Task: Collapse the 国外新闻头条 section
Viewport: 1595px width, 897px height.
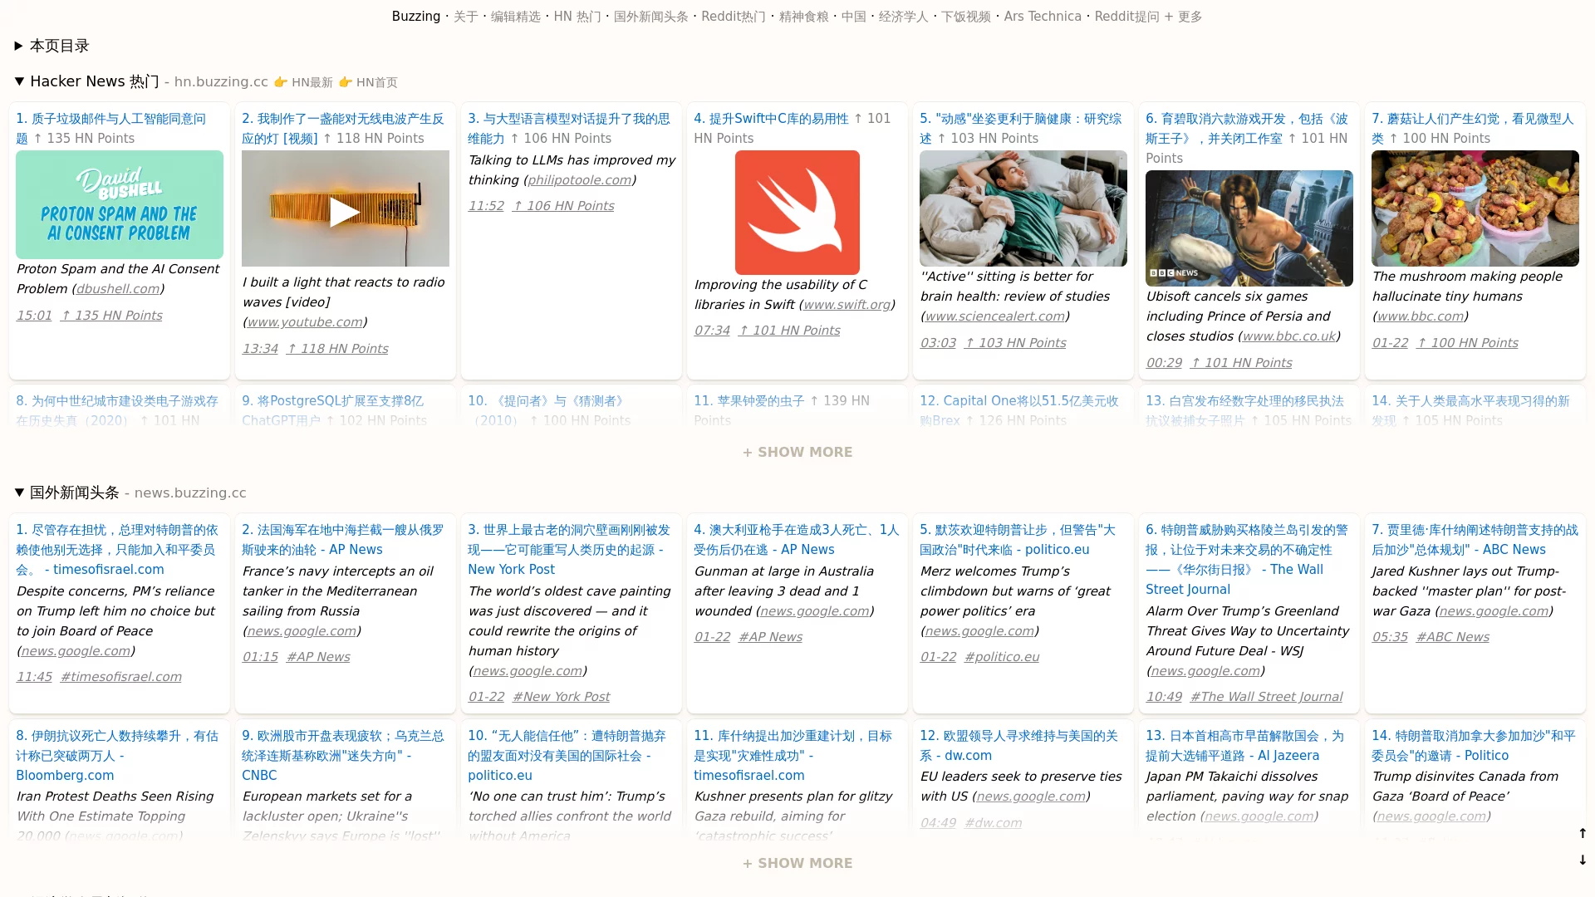Action: coord(19,493)
